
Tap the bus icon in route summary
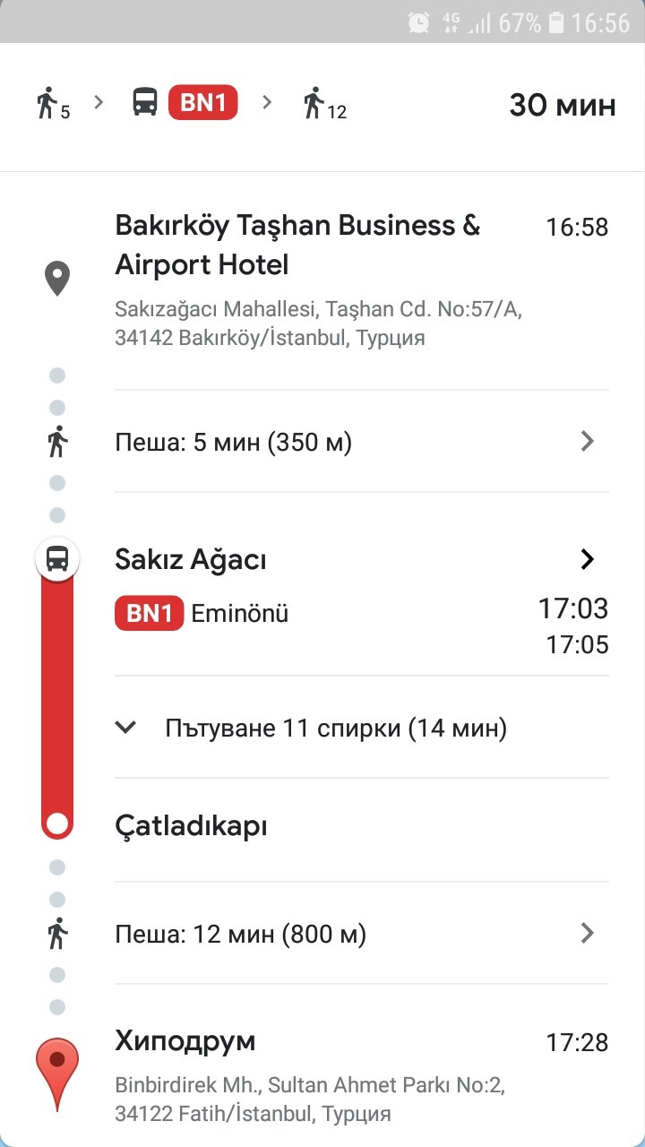tap(145, 102)
